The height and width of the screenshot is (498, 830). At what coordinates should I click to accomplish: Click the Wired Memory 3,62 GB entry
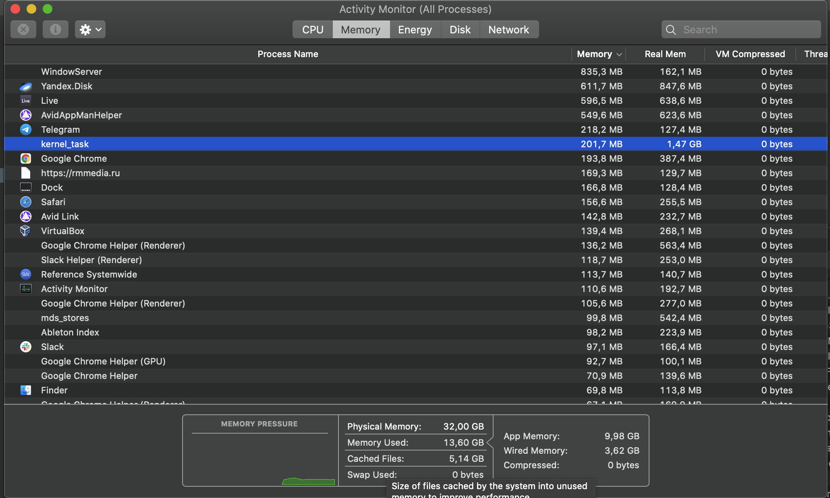[x=571, y=451]
